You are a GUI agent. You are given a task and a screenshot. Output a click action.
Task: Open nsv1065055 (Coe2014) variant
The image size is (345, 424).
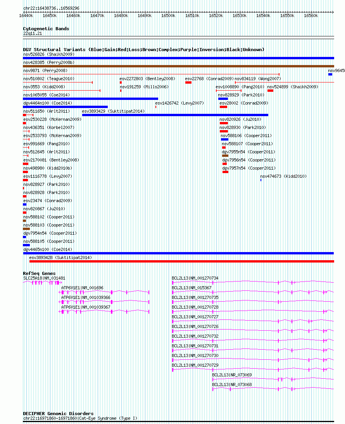tap(47, 95)
